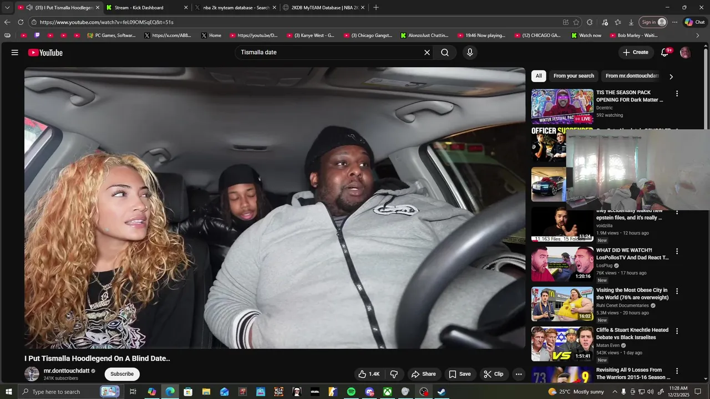Image resolution: width=710 pixels, height=399 pixels.
Task: Open Edge favorites list icon
Action: point(618,22)
